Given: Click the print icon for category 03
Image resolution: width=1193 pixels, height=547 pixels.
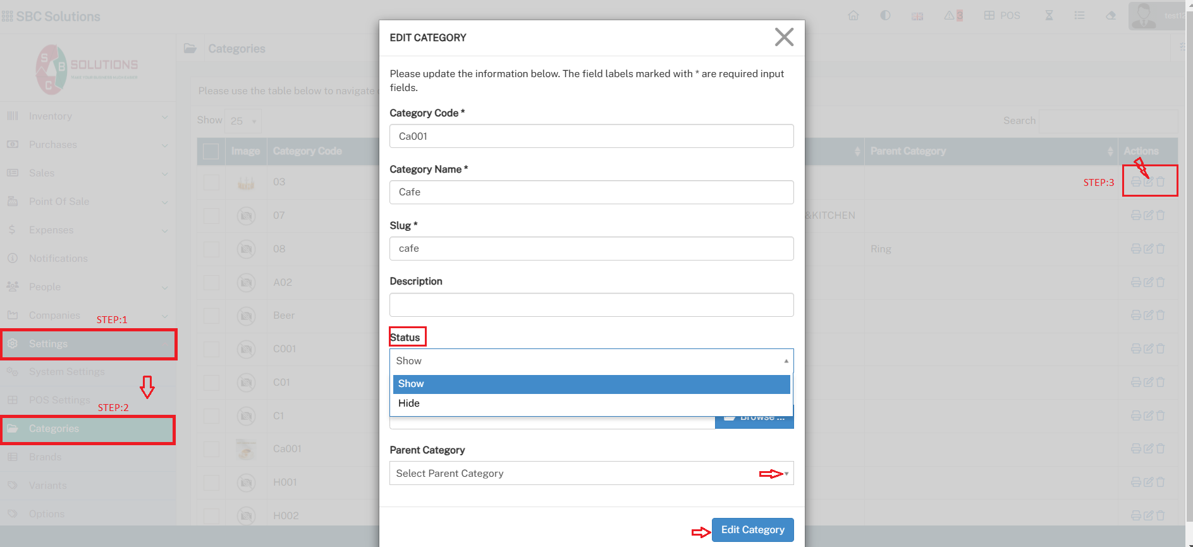Looking at the screenshot, I should pyautogui.click(x=1135, y=182).
